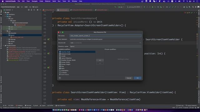Open the Event Log tool window
Viewport: 200px width, 112px height.
(180, 105)
